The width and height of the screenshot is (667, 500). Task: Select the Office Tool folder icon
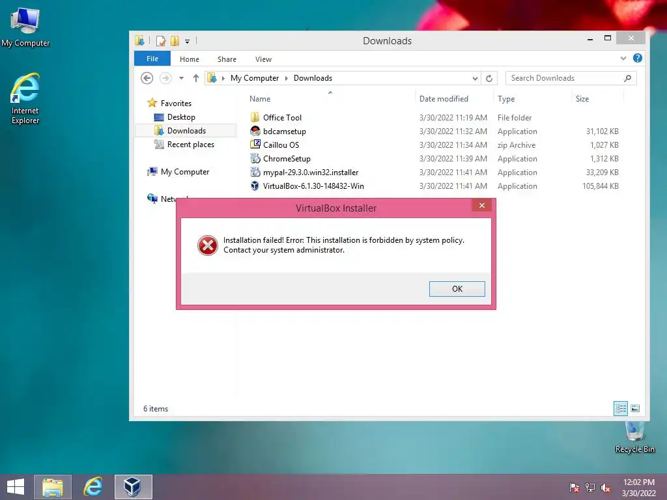tap(255, 117)
